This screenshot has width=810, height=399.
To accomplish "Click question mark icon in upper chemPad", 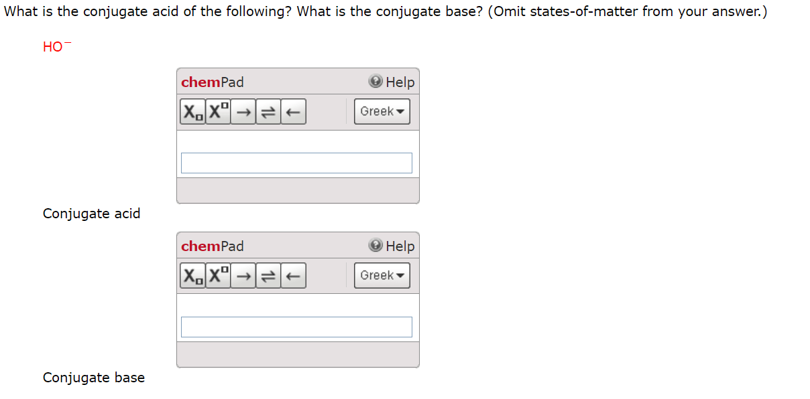I will tap(375, 82).
